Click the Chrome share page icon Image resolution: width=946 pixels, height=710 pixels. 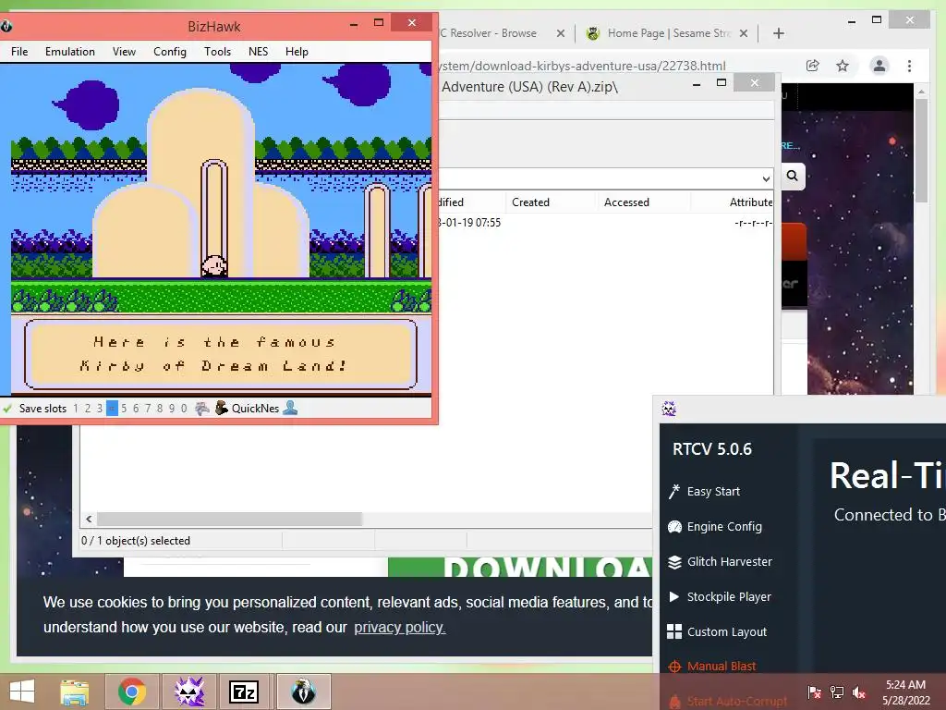813,66
